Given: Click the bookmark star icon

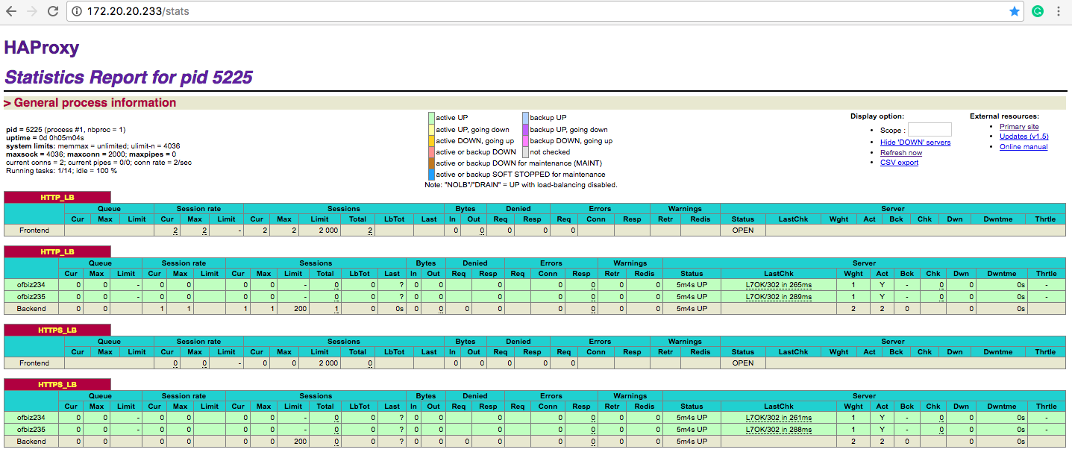Looking at the screenshot, I should tap(1015, 11).
